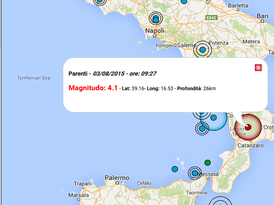Viewport: 274px width, 205px height.
Task: Click the Marsala city label
Action: [x=78, y=195]
